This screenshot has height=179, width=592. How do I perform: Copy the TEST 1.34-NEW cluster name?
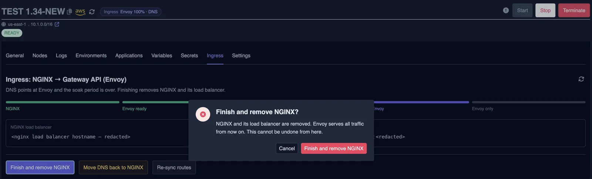[69, 12]
